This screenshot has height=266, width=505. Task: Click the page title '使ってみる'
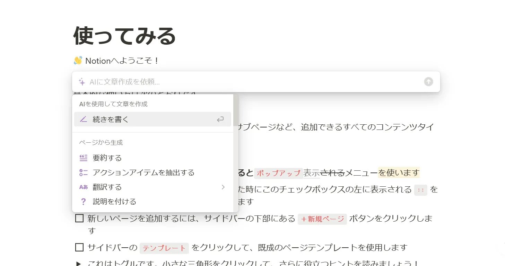tap(125, 36)
